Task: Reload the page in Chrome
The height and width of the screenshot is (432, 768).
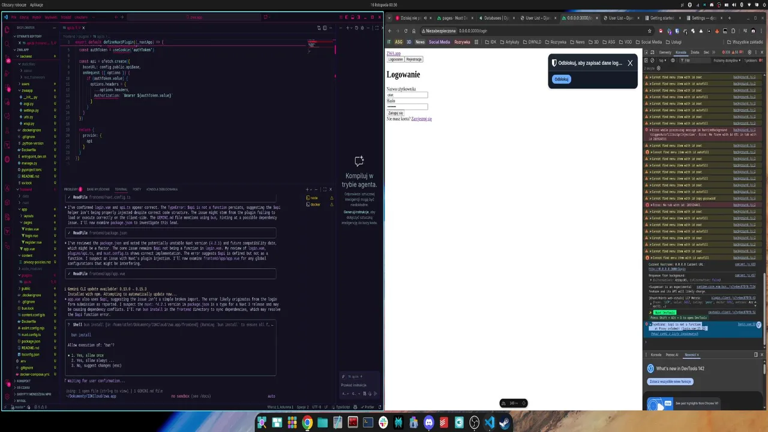Action: [406, 31]
